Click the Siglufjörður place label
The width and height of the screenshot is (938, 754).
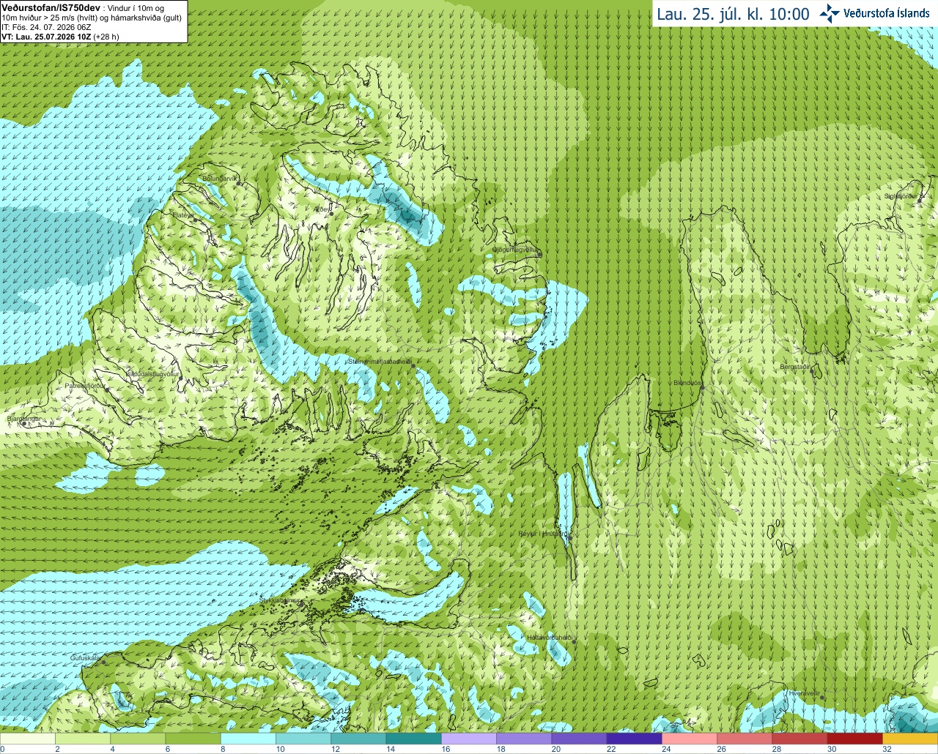click(901, 196)
